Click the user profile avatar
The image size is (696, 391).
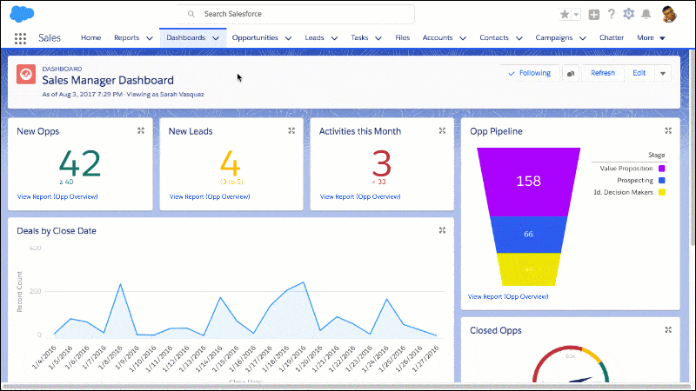[x=669, y=14]
